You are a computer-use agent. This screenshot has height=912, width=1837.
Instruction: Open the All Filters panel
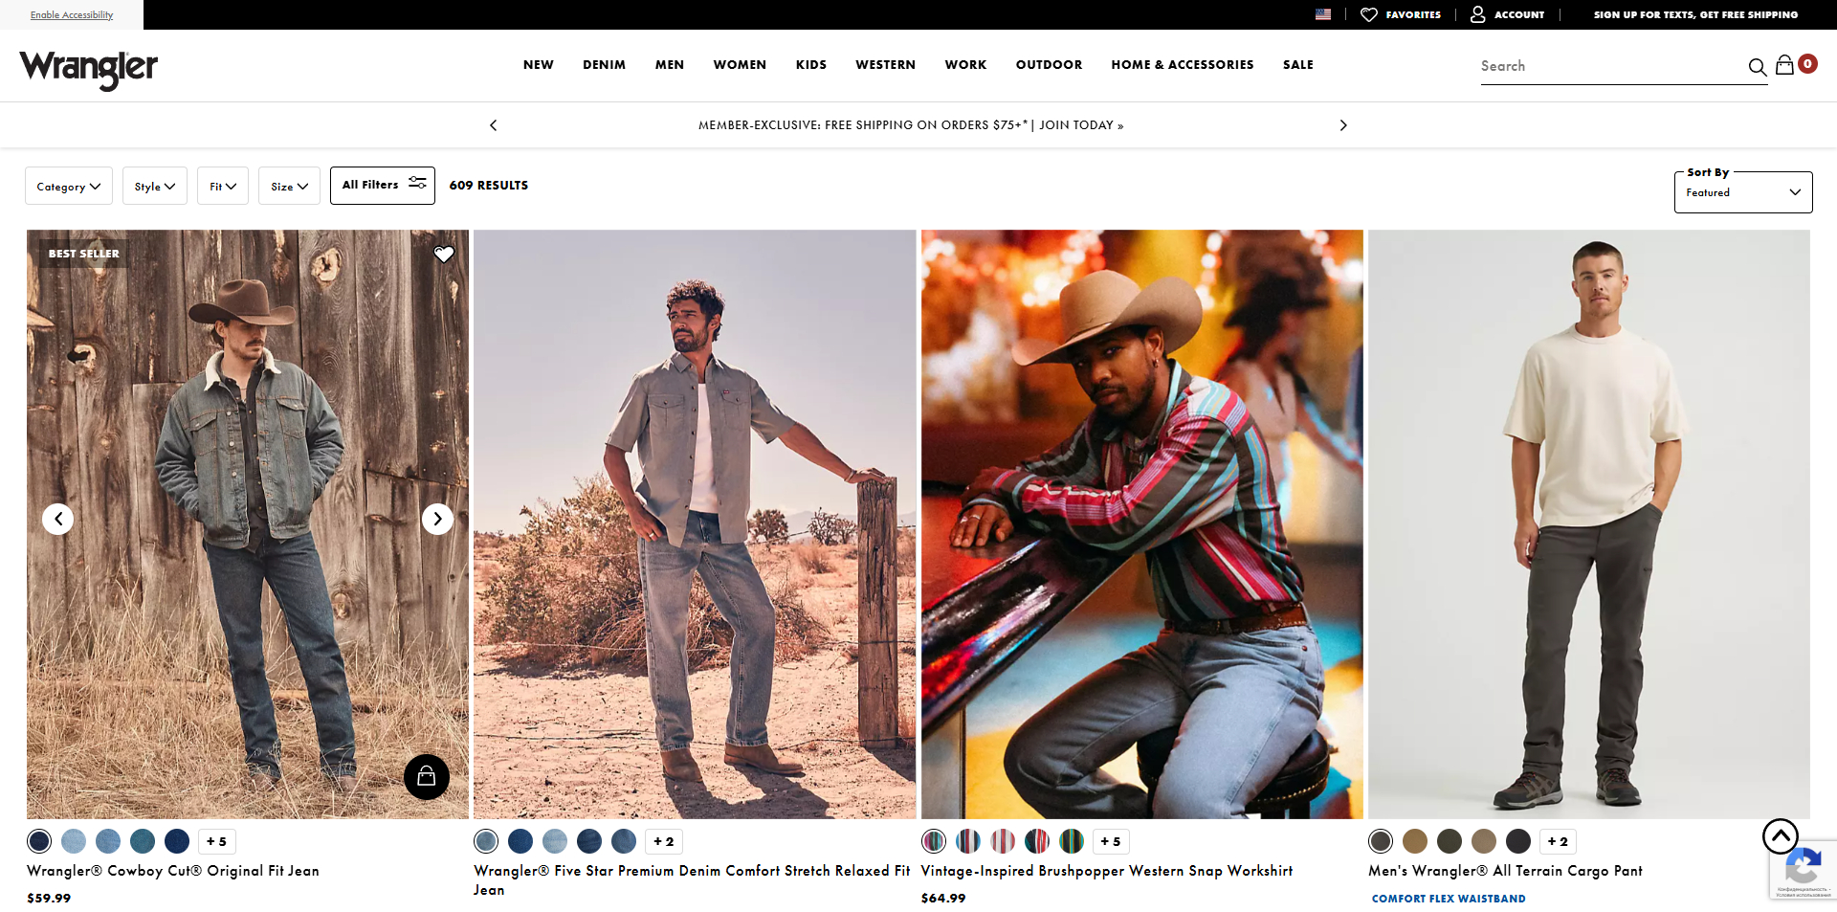[383, 185]
